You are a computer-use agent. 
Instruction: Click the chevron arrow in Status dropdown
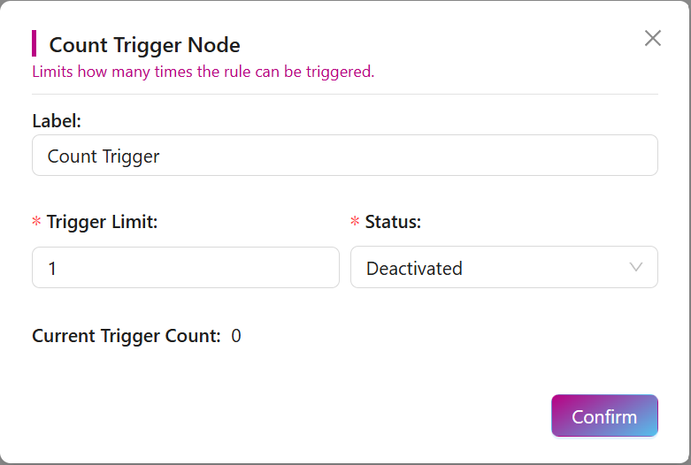point(635,267)
